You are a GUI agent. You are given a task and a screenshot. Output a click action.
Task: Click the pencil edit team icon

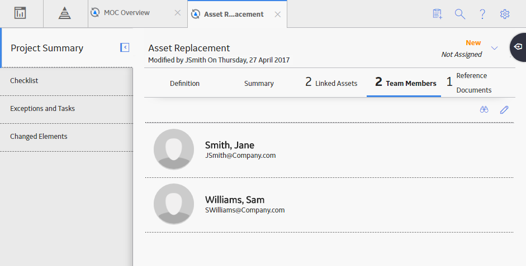point(504,109)
